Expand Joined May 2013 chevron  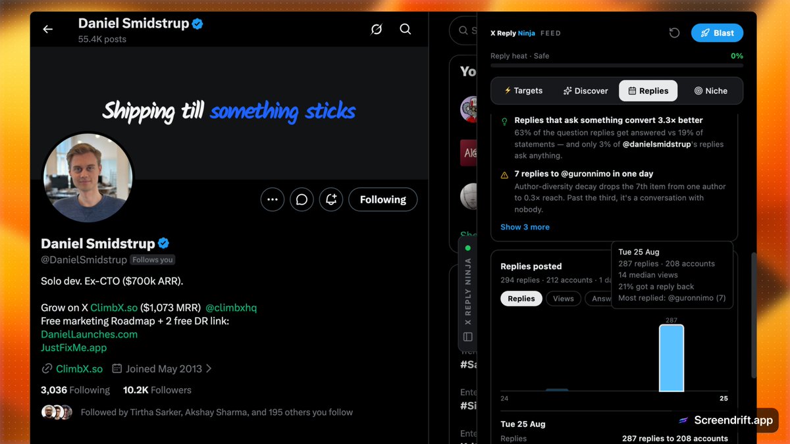(x=209, y=369)
